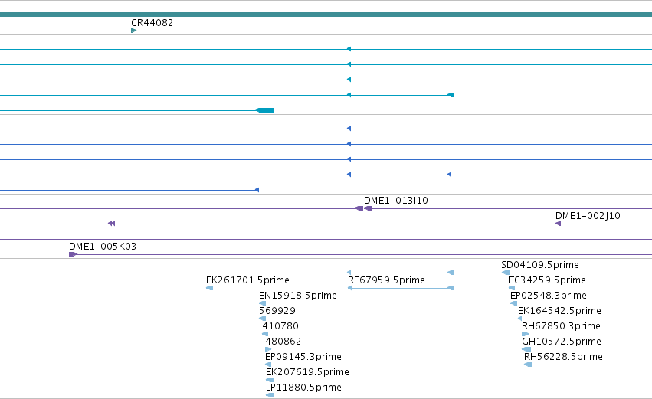
Task: Click the EK261701.5prime arrow glyph
Action: pos(210,288)
